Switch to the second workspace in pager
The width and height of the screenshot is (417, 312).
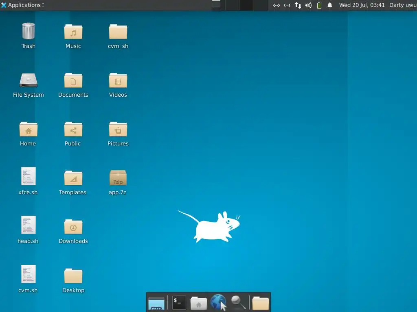232,5
